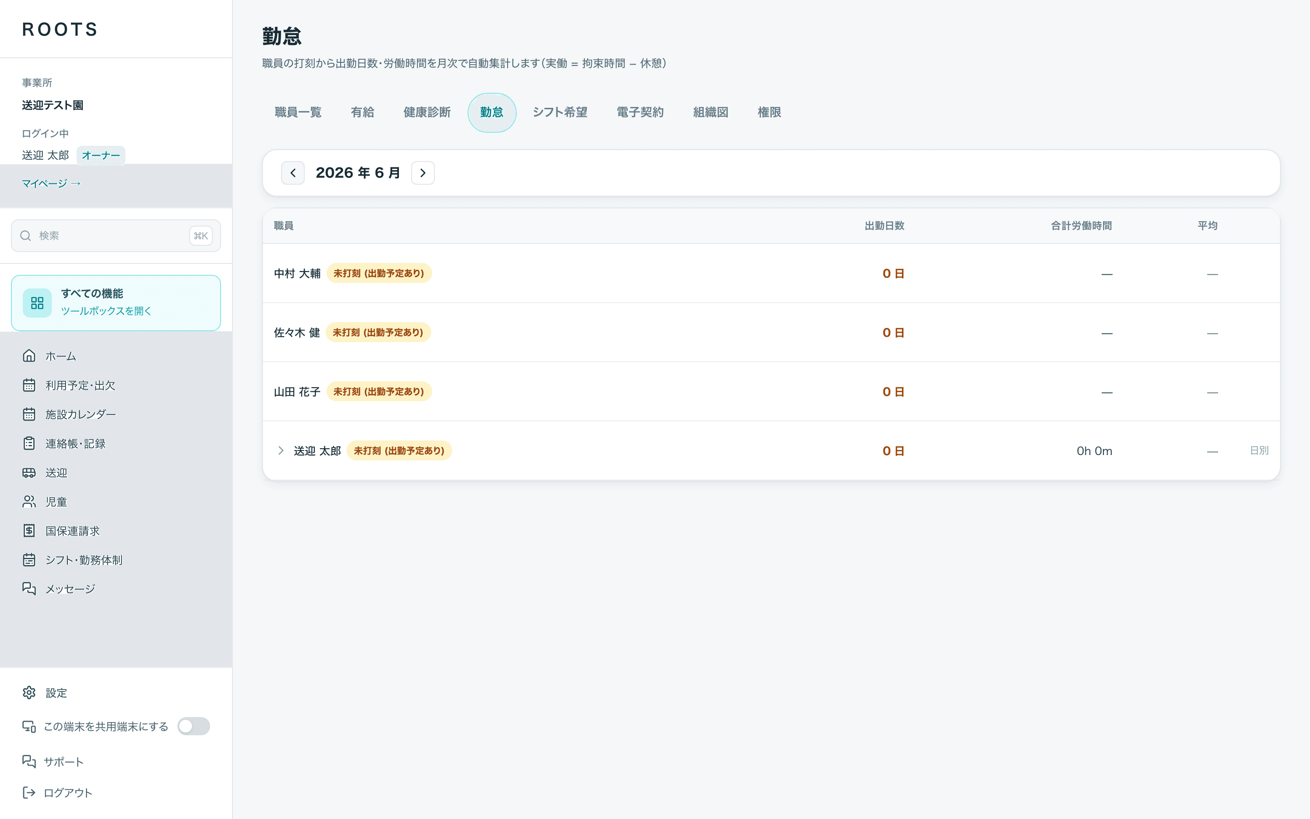Viewport: 1310px width, 819px height.
Task: Click 日別 in the 送迎 太郎 row
Action: point(1259,450)
